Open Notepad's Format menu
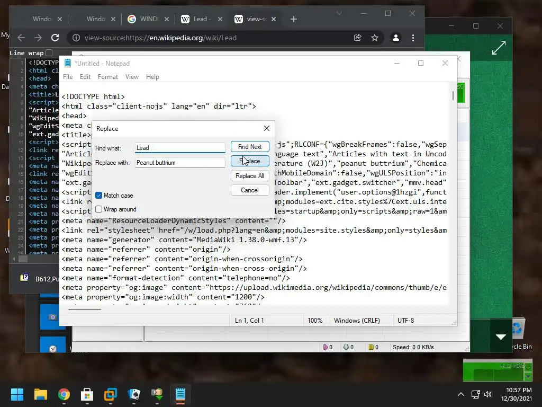542x407 pixels. (108, 77)
